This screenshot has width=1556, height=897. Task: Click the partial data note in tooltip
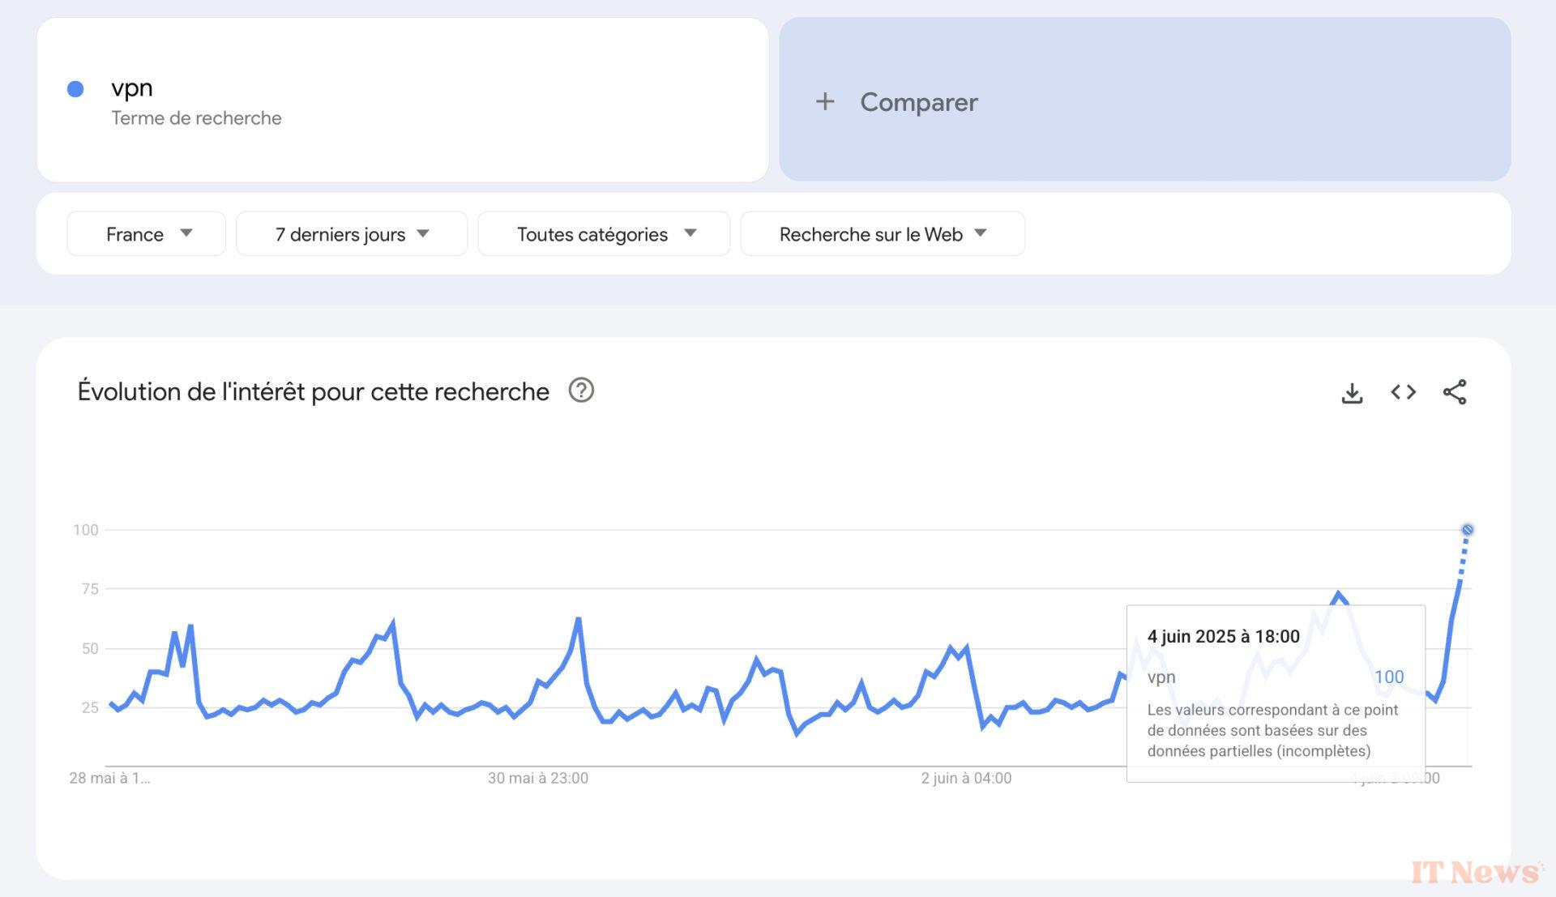pos(1272,730)
